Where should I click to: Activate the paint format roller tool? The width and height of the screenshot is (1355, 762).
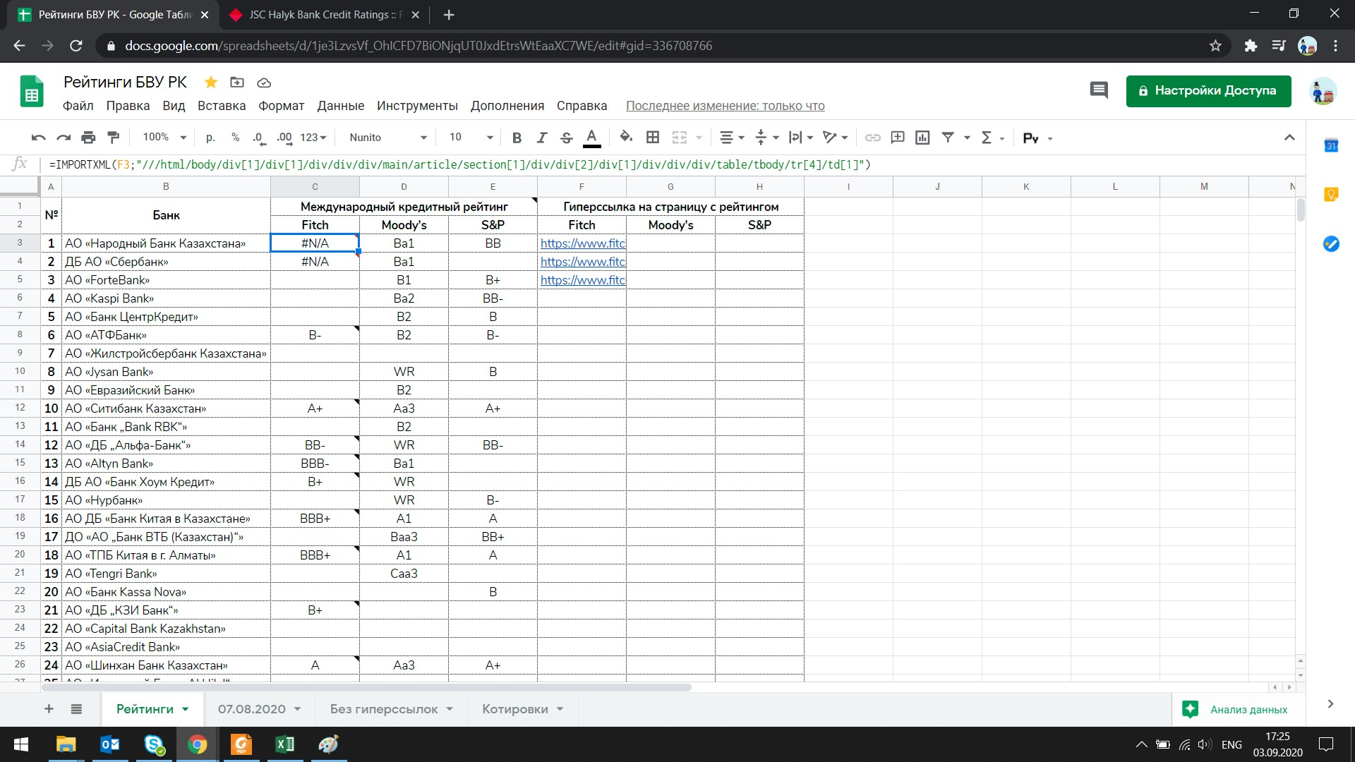(x=113, y=138)
